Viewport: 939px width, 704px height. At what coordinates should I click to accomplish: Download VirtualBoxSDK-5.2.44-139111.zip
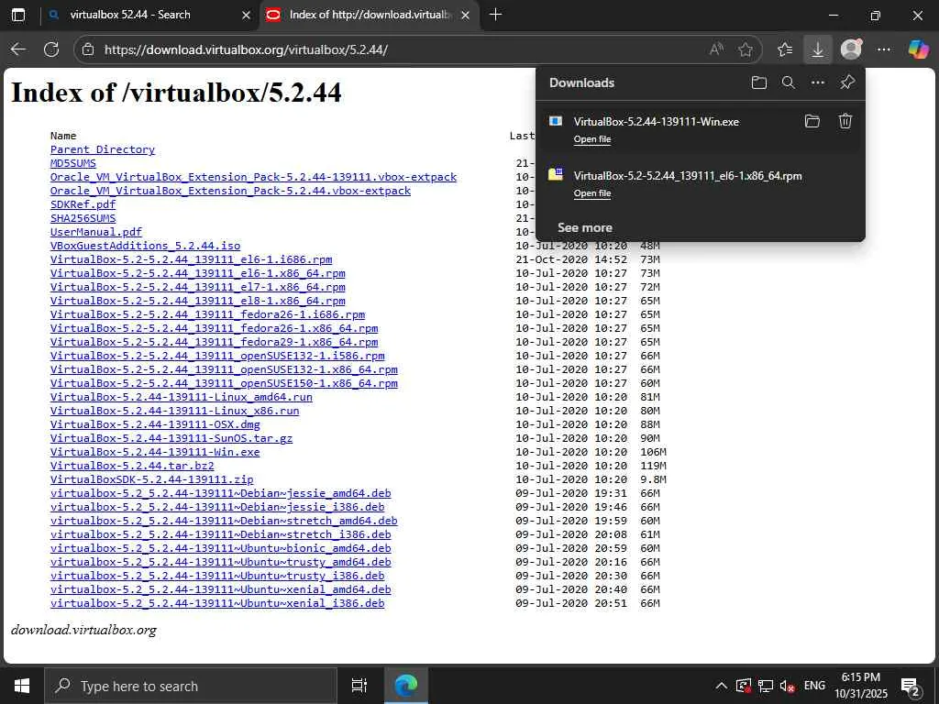click(x=151, y=480)
